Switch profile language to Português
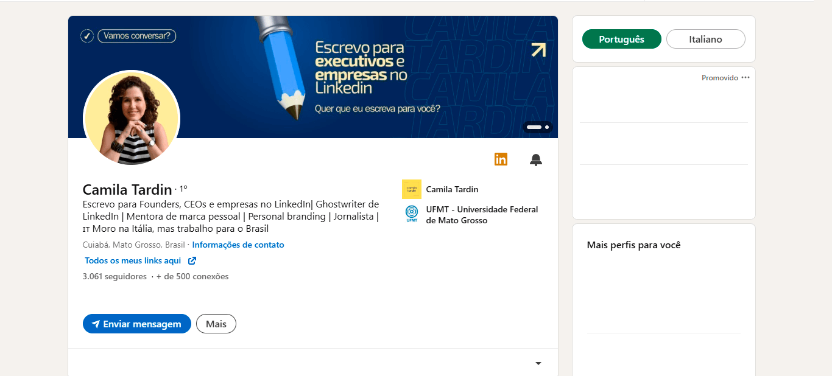This screenshot has width=832, height=376. coord(621,39)
